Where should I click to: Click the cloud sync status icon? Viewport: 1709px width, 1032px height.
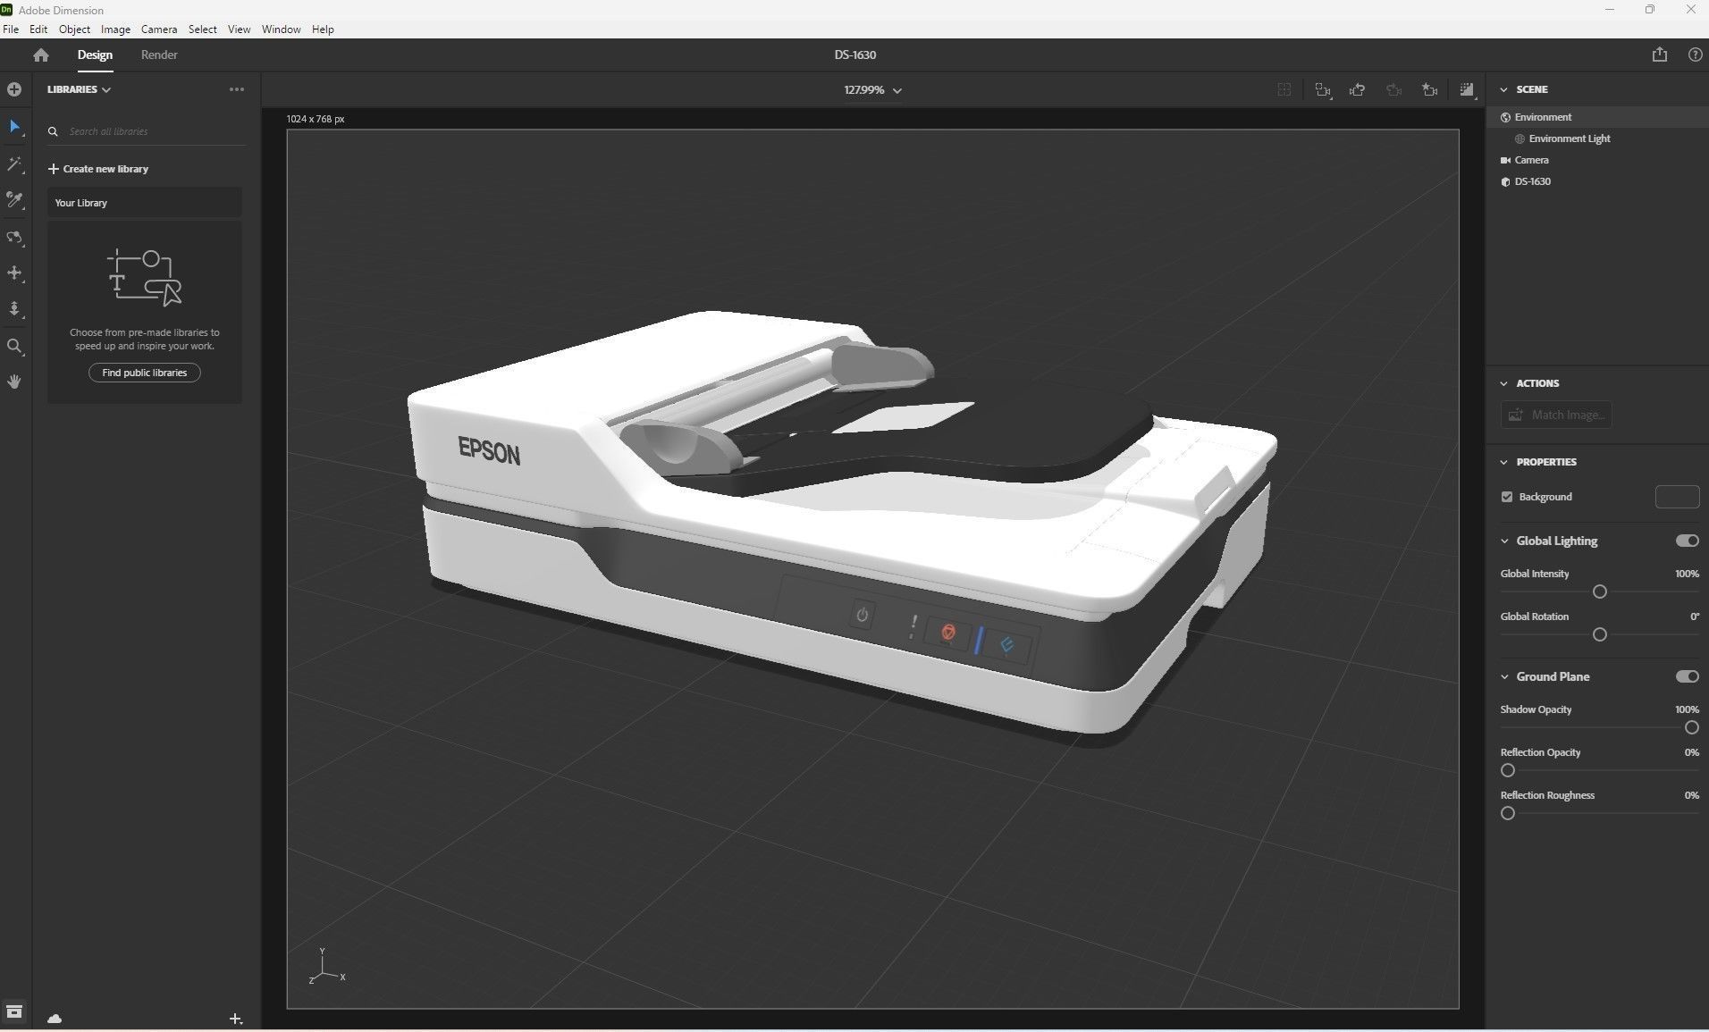coord(55,1019)
